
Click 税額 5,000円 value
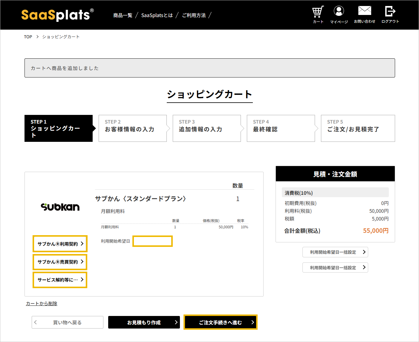pos(380,219)
